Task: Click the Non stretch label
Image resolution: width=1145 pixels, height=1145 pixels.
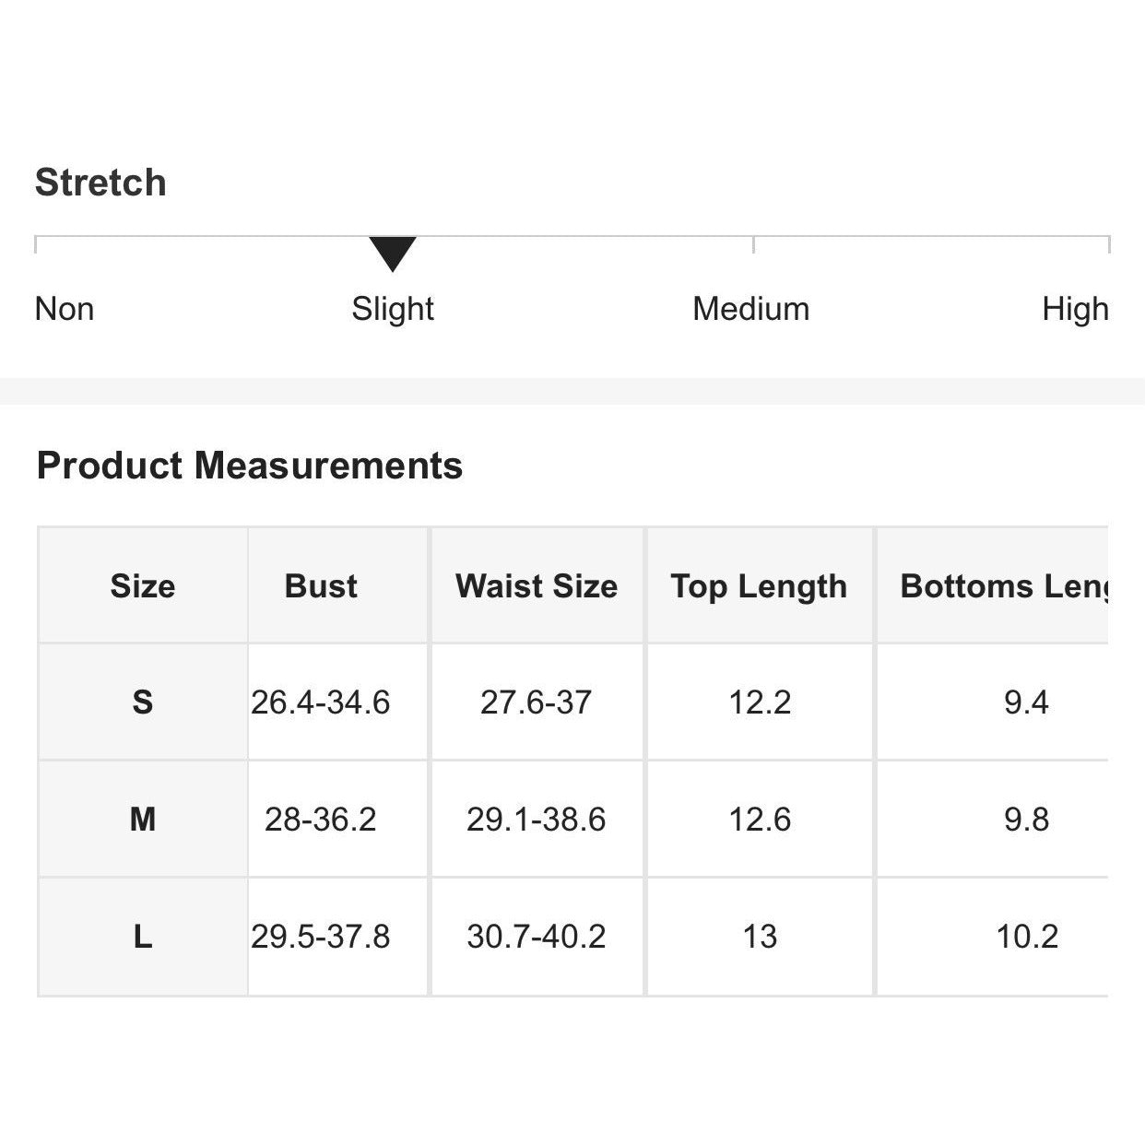Action: pyautogui.click(x=65, y=309)
